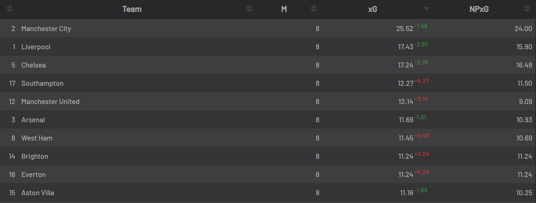536x203 pixels.
Task: Open the Liverpool team link
Action: tap(36, 47)
